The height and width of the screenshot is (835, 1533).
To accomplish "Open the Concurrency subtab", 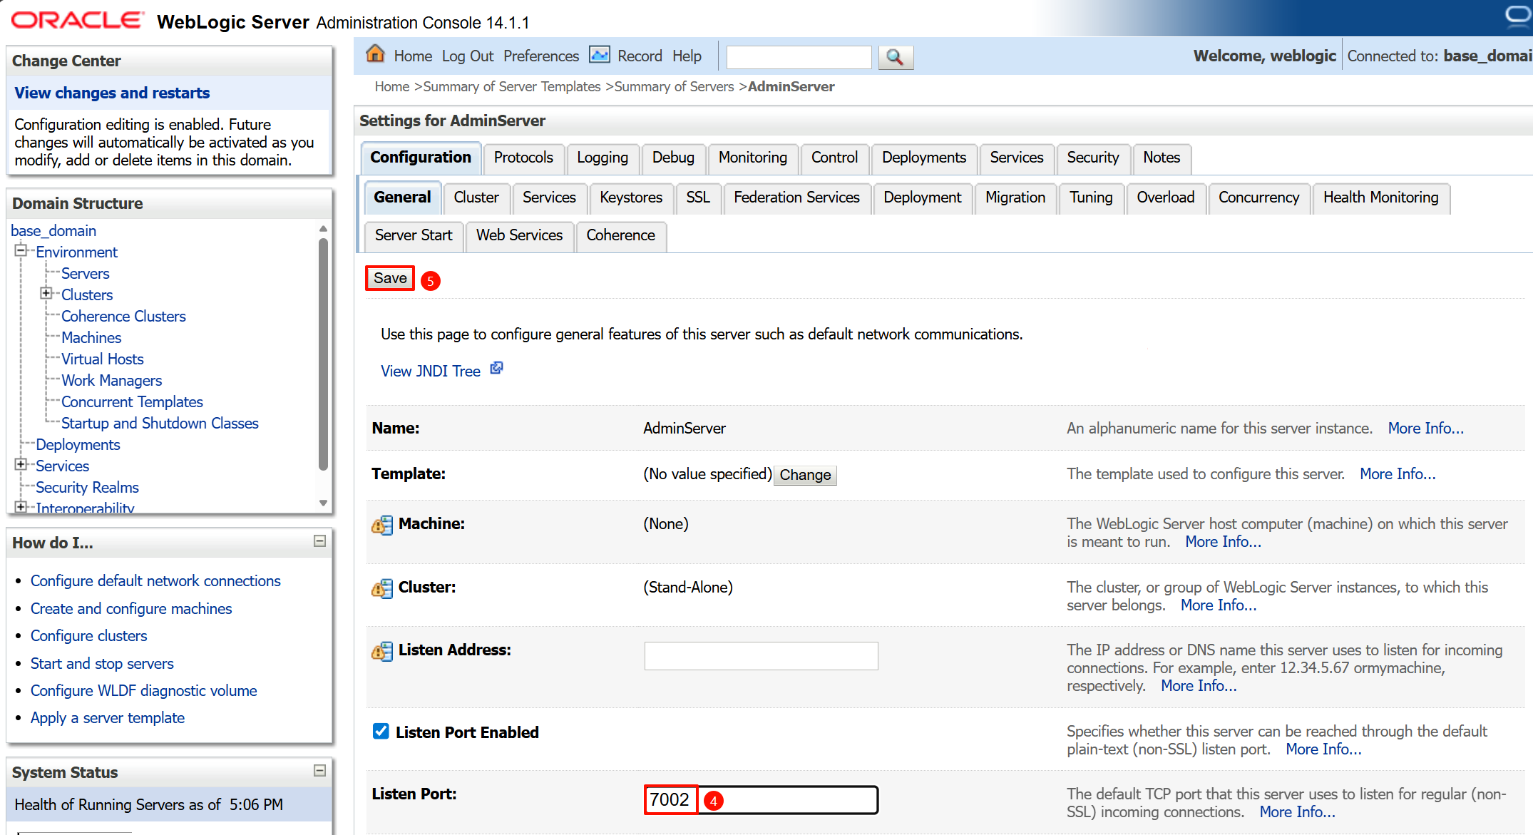I will click(x=1258, y=198).
